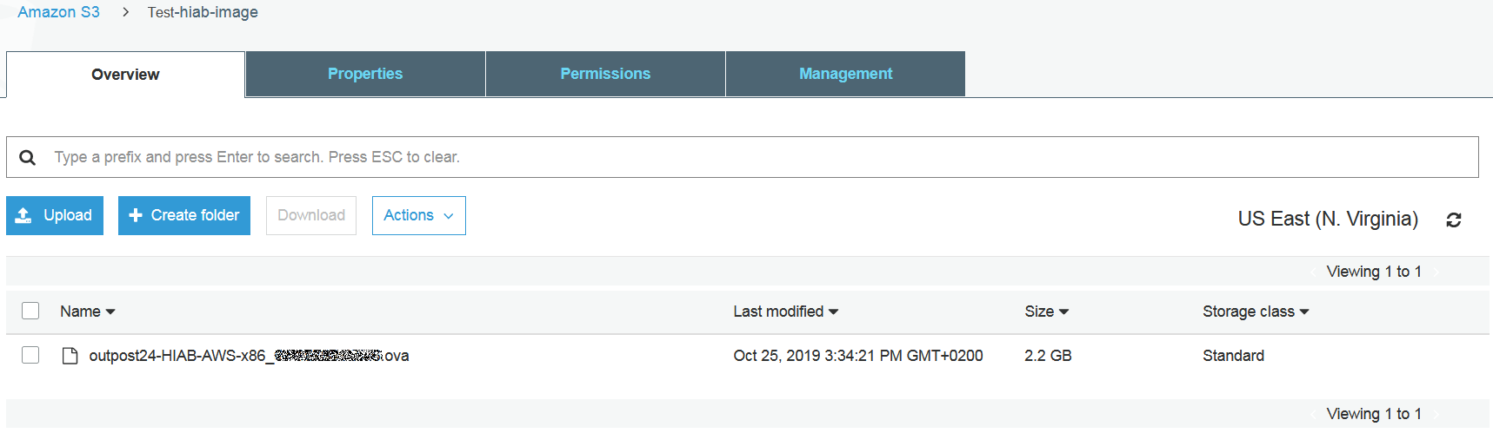
Task: Click the breadcrumb chevron after Amazon S3
Action: 125,12
